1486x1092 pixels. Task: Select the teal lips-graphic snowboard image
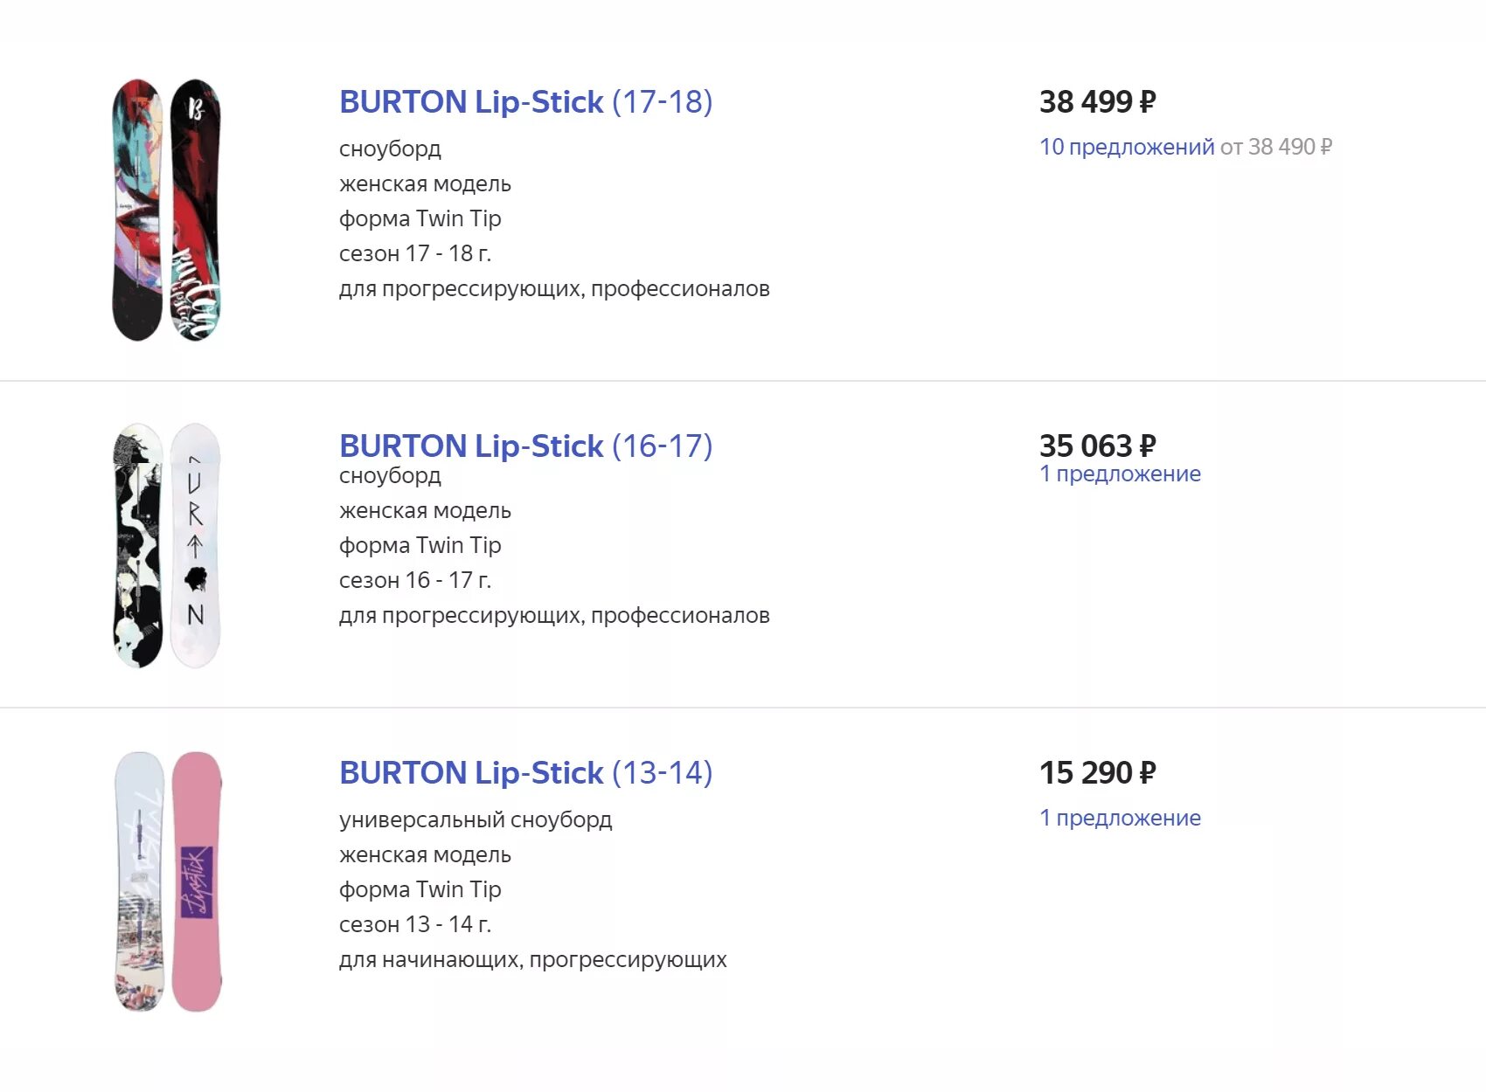pos(137,210)
